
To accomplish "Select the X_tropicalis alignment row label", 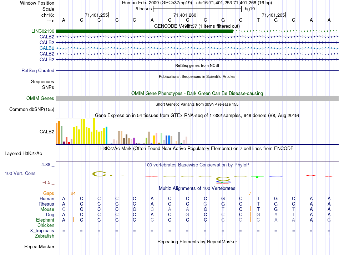I will point(42,231).
